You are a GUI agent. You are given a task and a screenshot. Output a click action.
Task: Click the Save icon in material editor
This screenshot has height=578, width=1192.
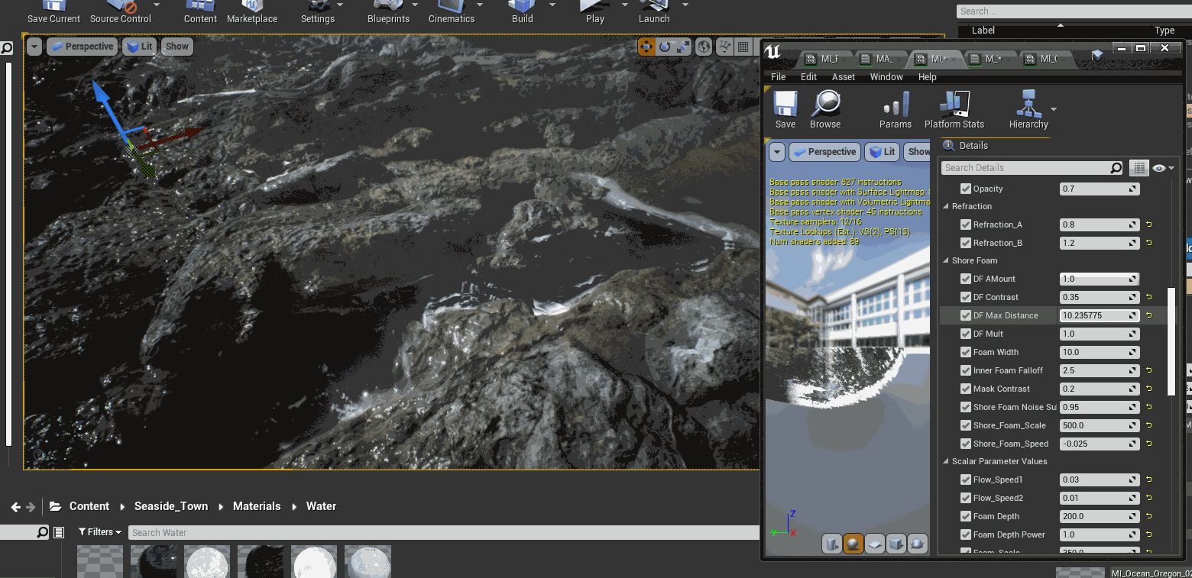(x=785, y=110)
